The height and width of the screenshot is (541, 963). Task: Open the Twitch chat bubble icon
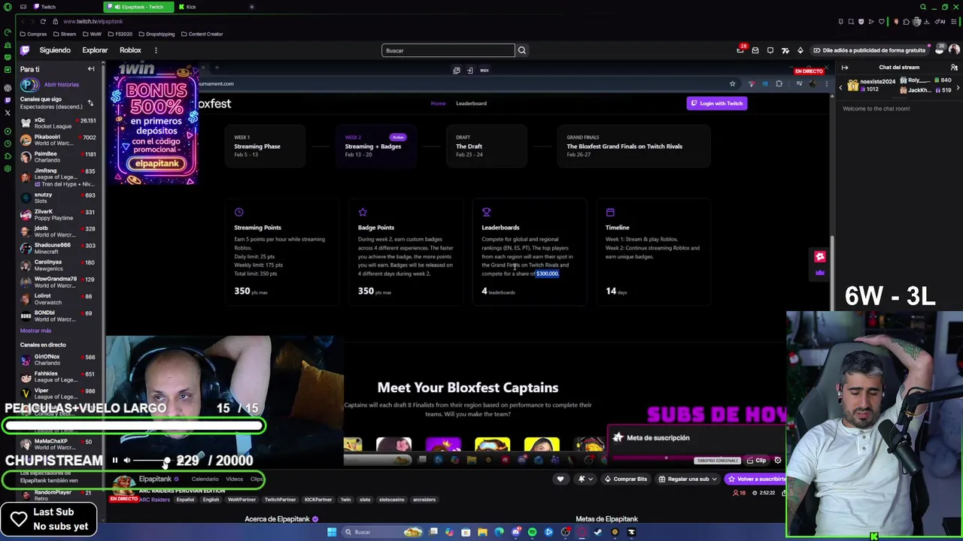point(770,50)
